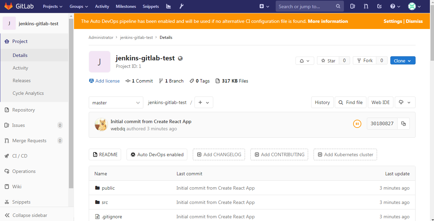The image size is (434, 221).
Task: Open the todos checkmark icon
Action: point(379,6)
